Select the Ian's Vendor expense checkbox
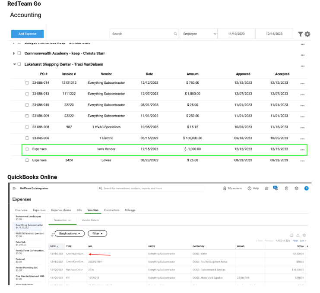320x293 pixels. tap(27, 149)
